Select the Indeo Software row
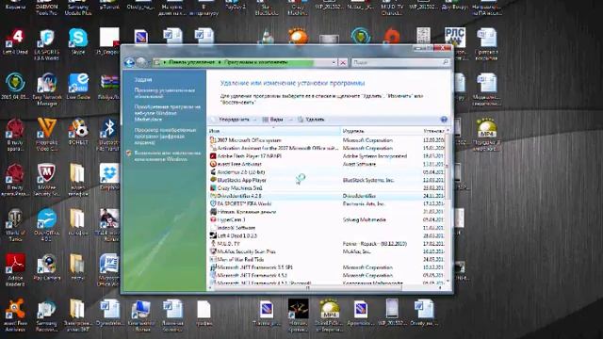This screenshot has height=339, width=603. point(327,228)
